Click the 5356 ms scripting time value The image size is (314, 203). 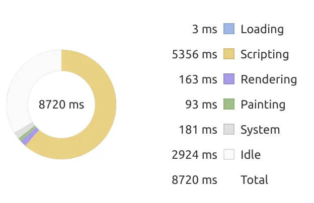click(194, 54)
